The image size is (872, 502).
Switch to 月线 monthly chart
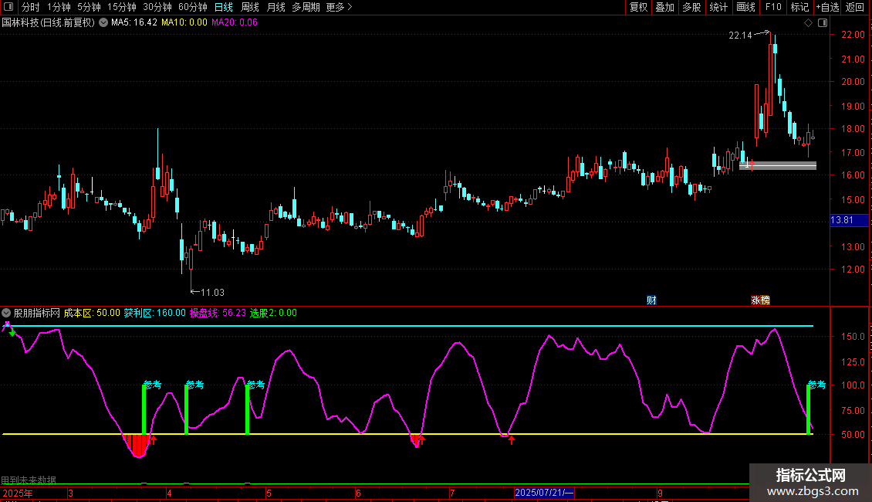[275, 7]
